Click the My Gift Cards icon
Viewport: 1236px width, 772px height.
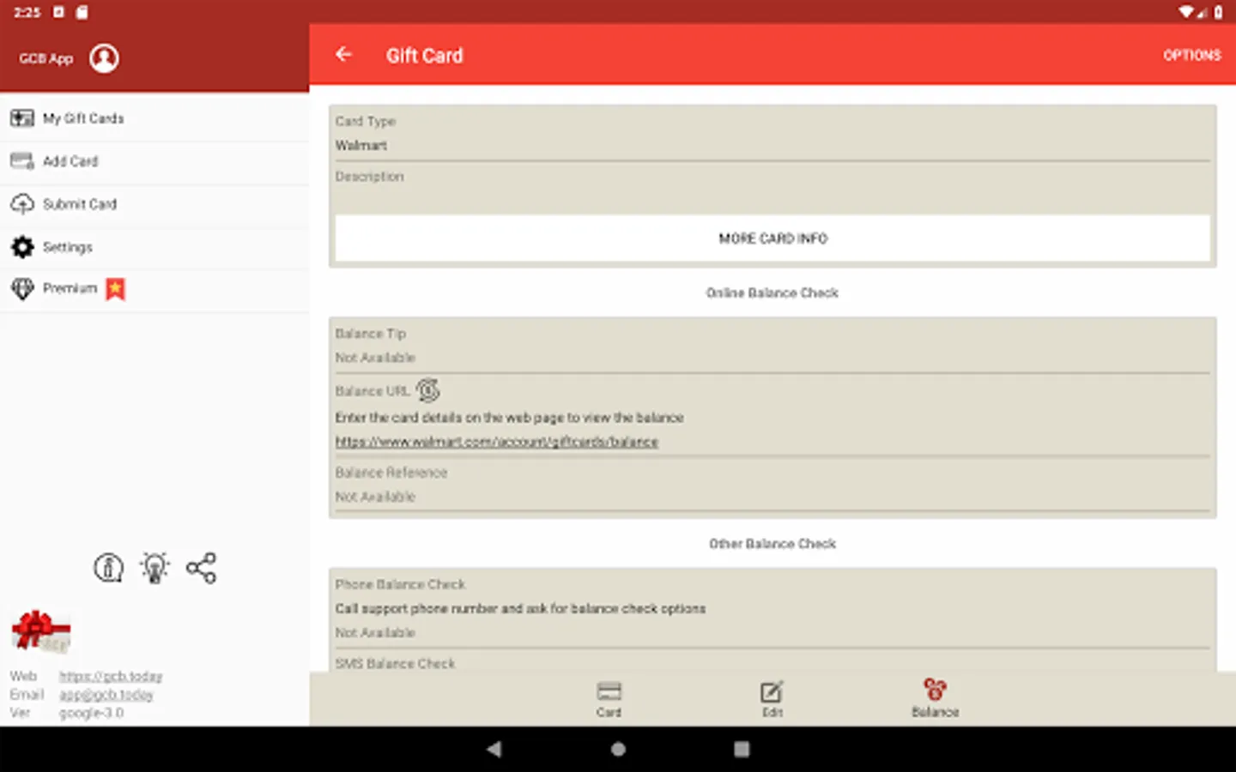point(22,118)
